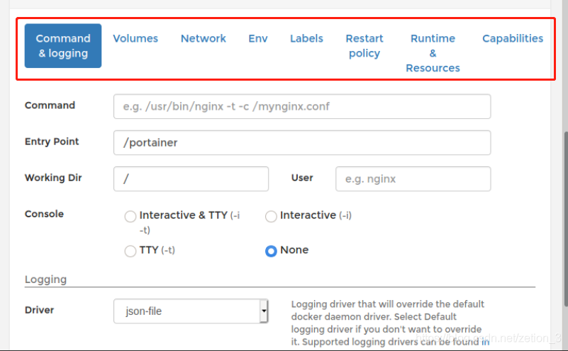Click the User input field
Screen dimensions: 568x351
[413, 179]
